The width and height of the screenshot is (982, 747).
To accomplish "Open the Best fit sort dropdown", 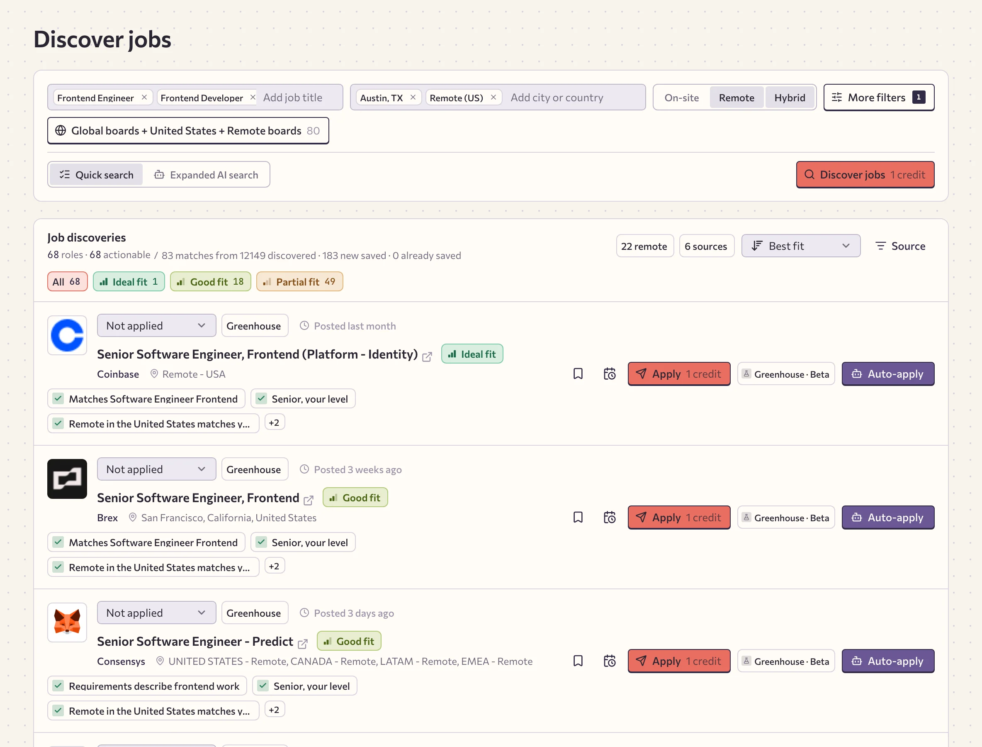I will [801, 246].
